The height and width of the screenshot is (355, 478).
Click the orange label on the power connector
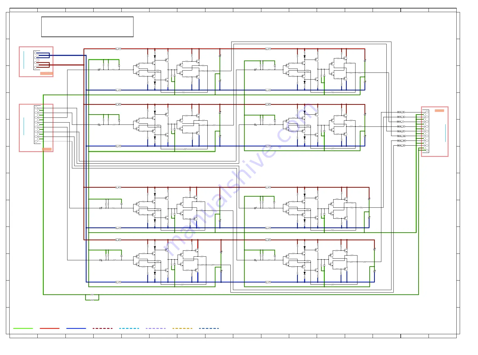46,73
